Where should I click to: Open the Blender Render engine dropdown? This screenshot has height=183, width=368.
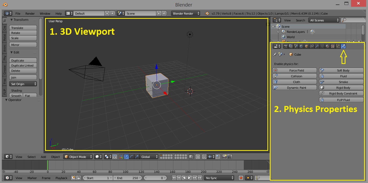[x=186, y=13]
